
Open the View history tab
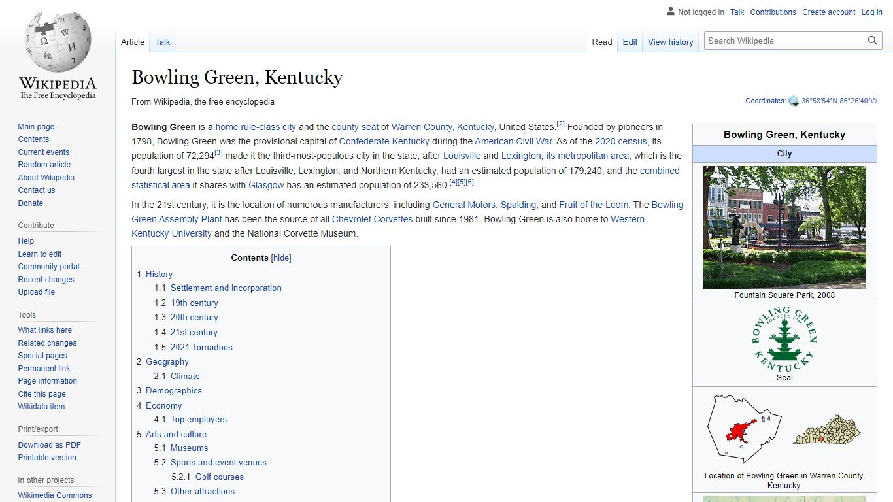[671, 42]
